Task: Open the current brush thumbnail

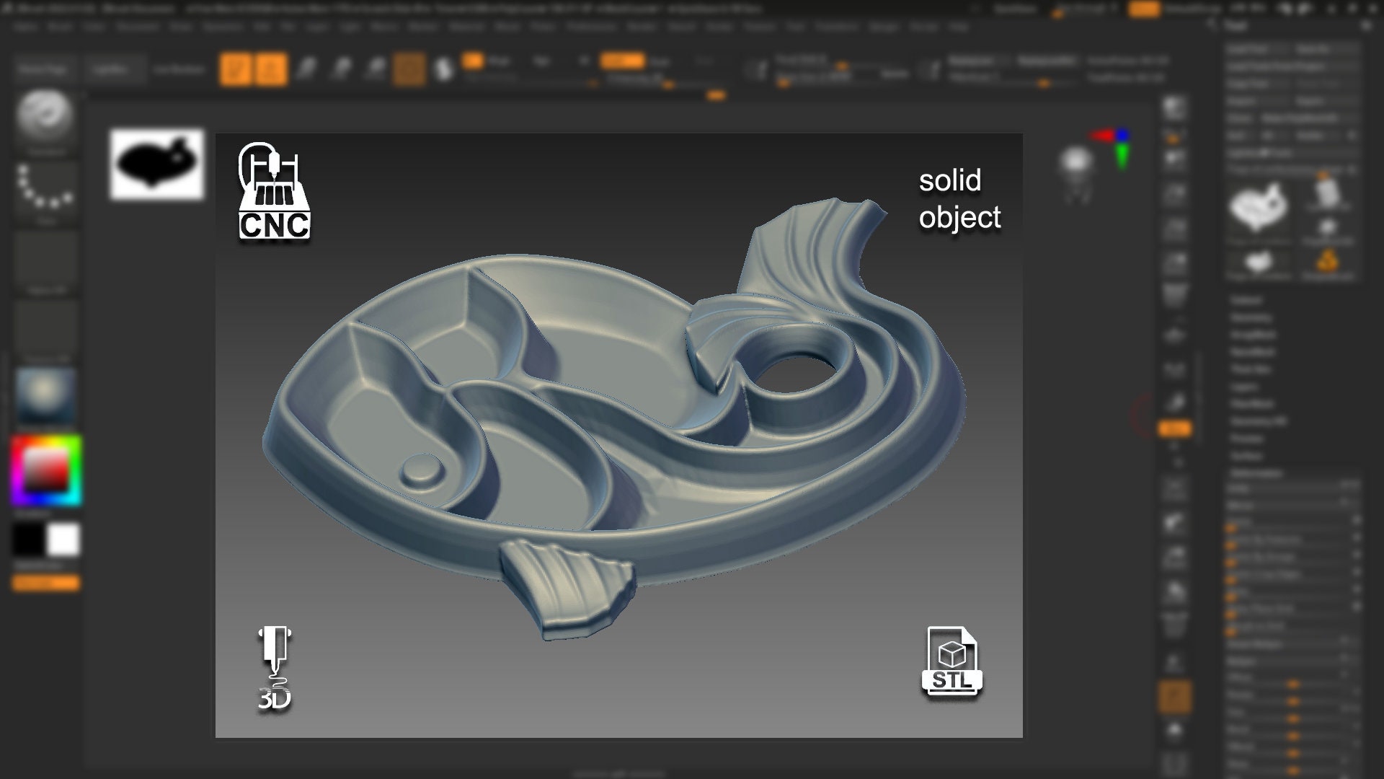Action: (45, 118)
